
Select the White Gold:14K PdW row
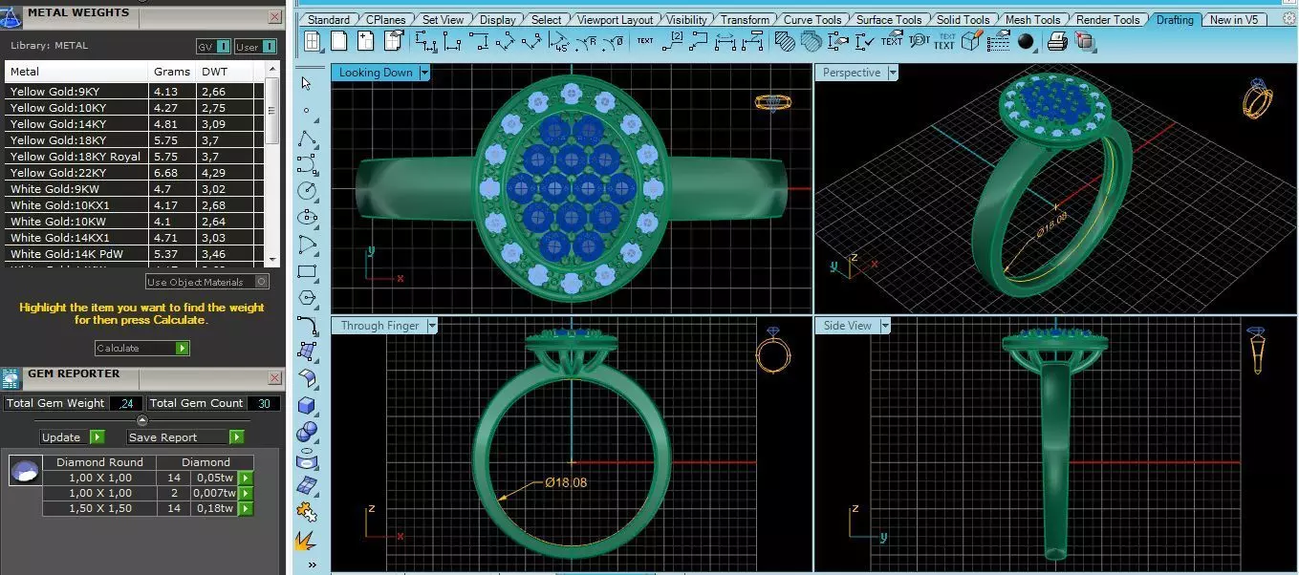pos(134,254)
